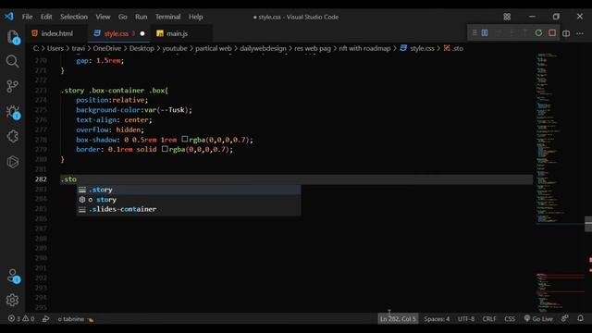This screenshot has width=592, height=333.
Task: Place cursor on line 282 '.sto'
Action: tap(68, 179)
